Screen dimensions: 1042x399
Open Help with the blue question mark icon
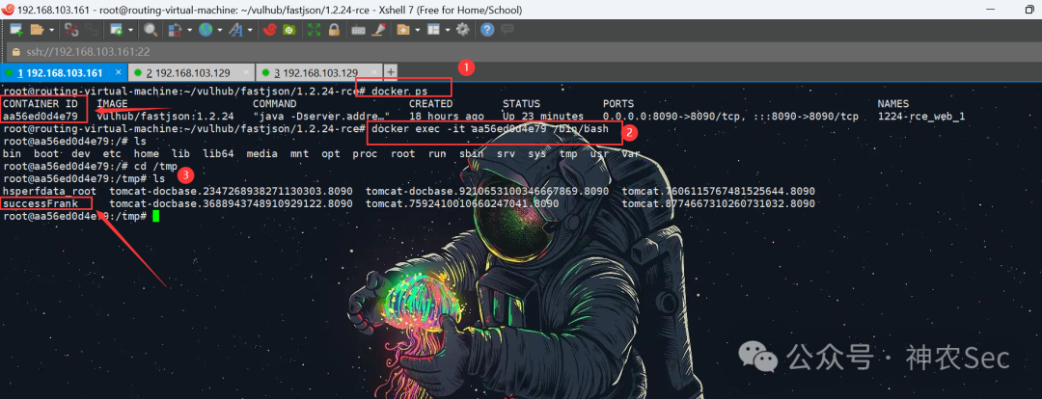coord(487,30)
